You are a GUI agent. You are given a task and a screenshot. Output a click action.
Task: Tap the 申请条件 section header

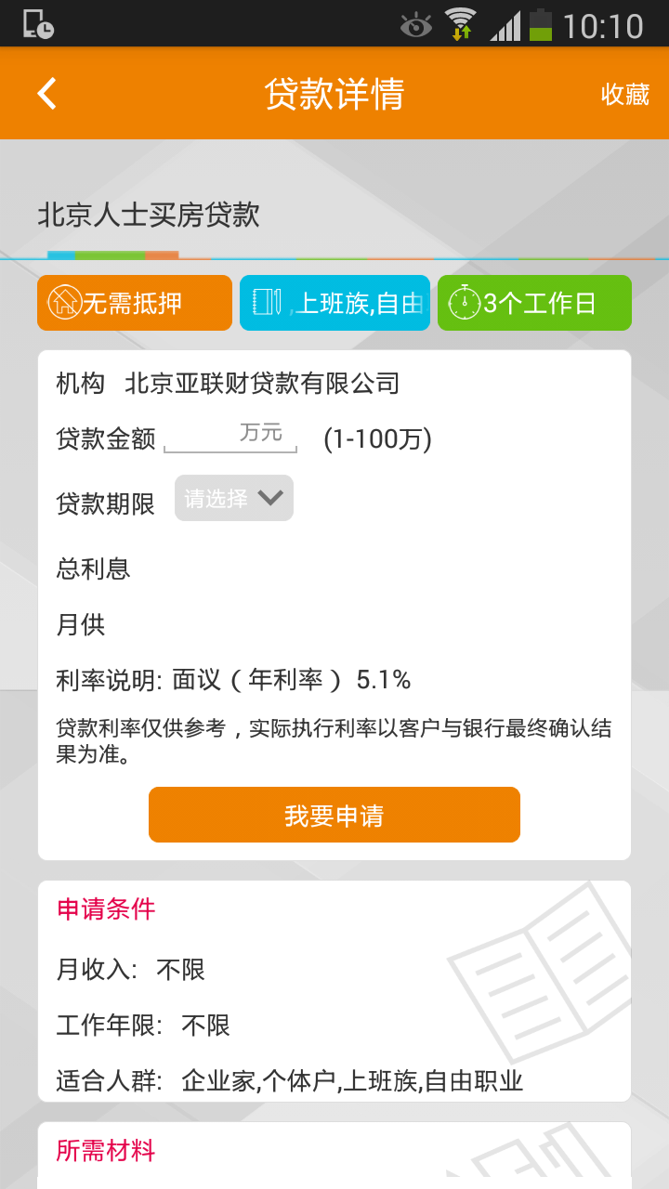(x=106, y=909)
